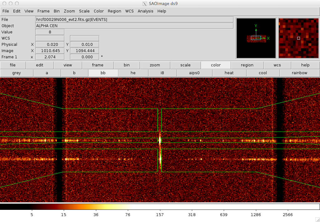Click the zoom button in button bar
Screen dimensions: 320x222
(x=155, y=65)
